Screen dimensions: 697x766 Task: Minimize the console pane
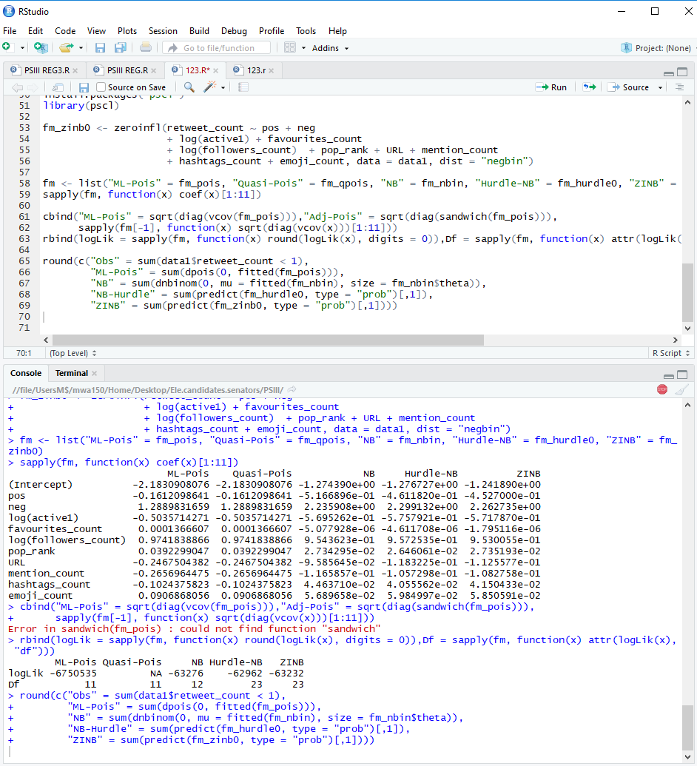coord(669,376)
